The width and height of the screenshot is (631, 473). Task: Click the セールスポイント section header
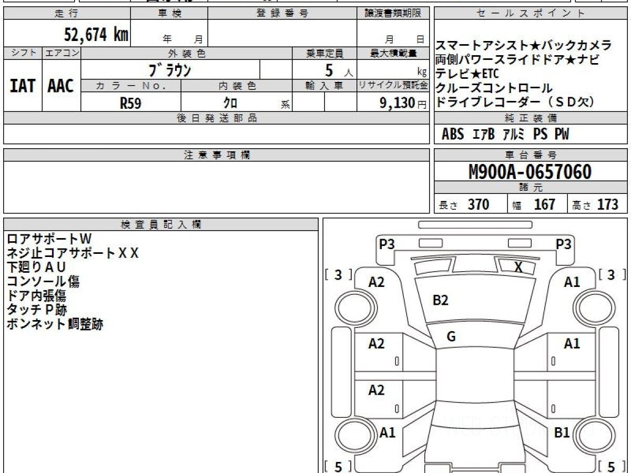(531, 14)
